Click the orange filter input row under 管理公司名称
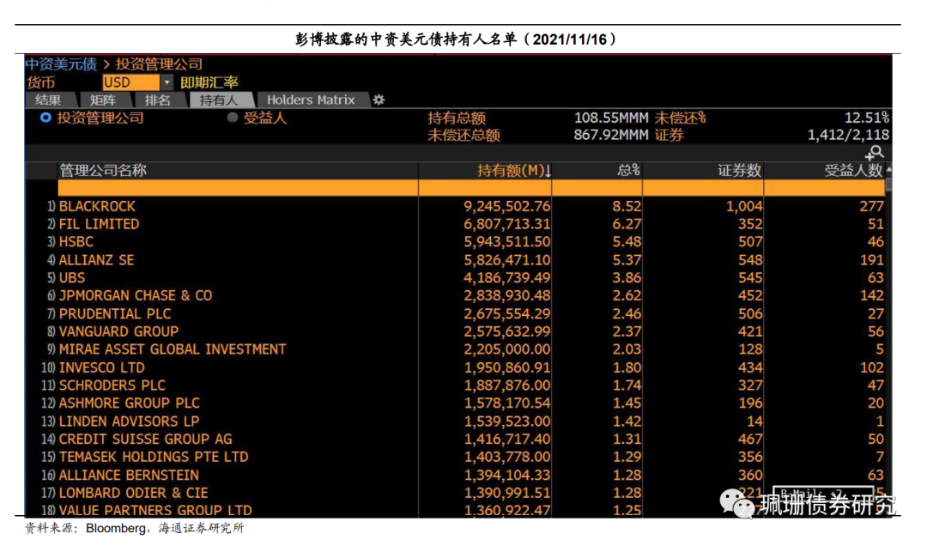Screen dimensions: 927x546 coord(238,188)
